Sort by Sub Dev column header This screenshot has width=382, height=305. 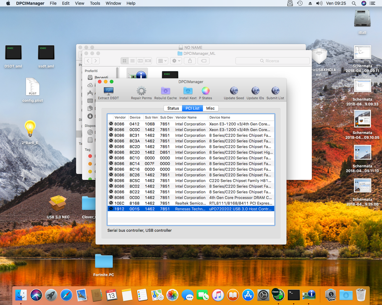(167, 117)
